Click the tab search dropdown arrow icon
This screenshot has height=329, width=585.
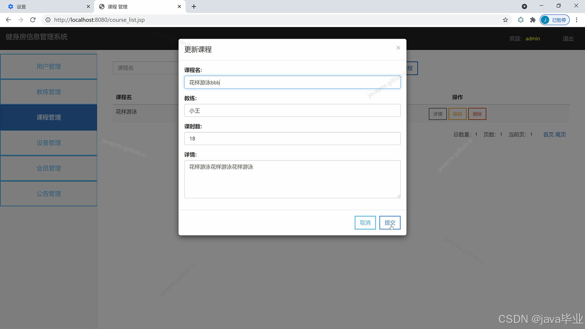(x=524, y=6)
